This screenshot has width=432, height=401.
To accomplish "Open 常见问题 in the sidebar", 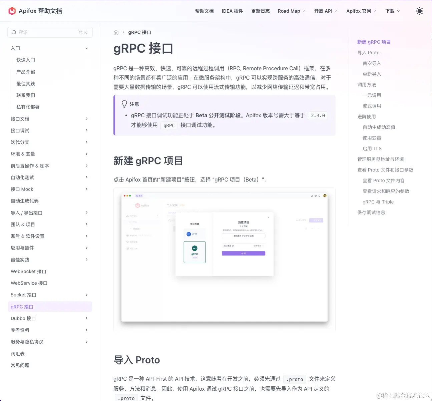I will click(x=20, y=365).
